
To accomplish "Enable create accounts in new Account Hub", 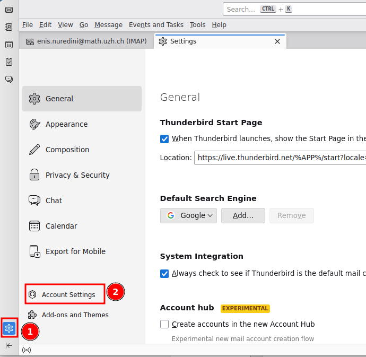I will [x=164, y=324].
